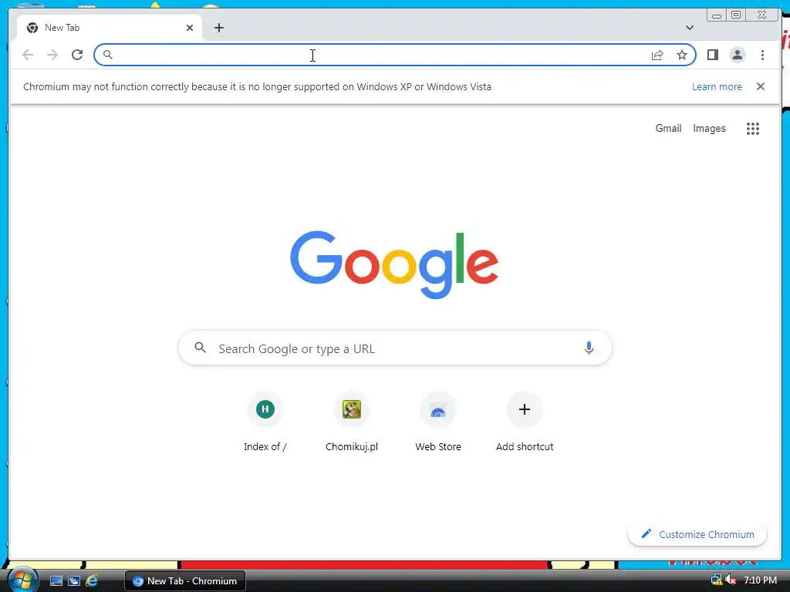Reload the current page
This screenshot has height=592, width=790.
pyautogui.click(x=77, y=55)
